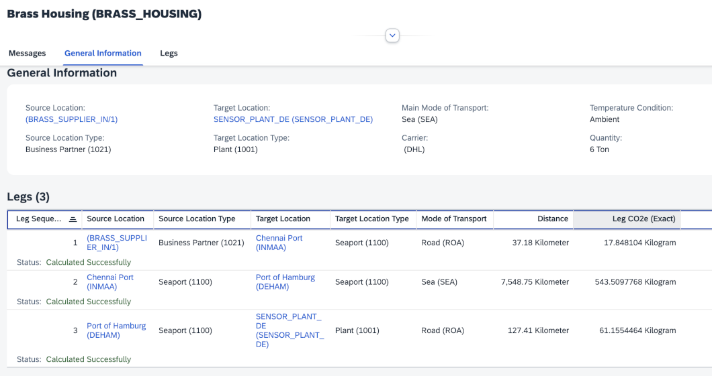
Task: Click Port of Hamburg source link in leg 3
Action: (x=116, y=330)
